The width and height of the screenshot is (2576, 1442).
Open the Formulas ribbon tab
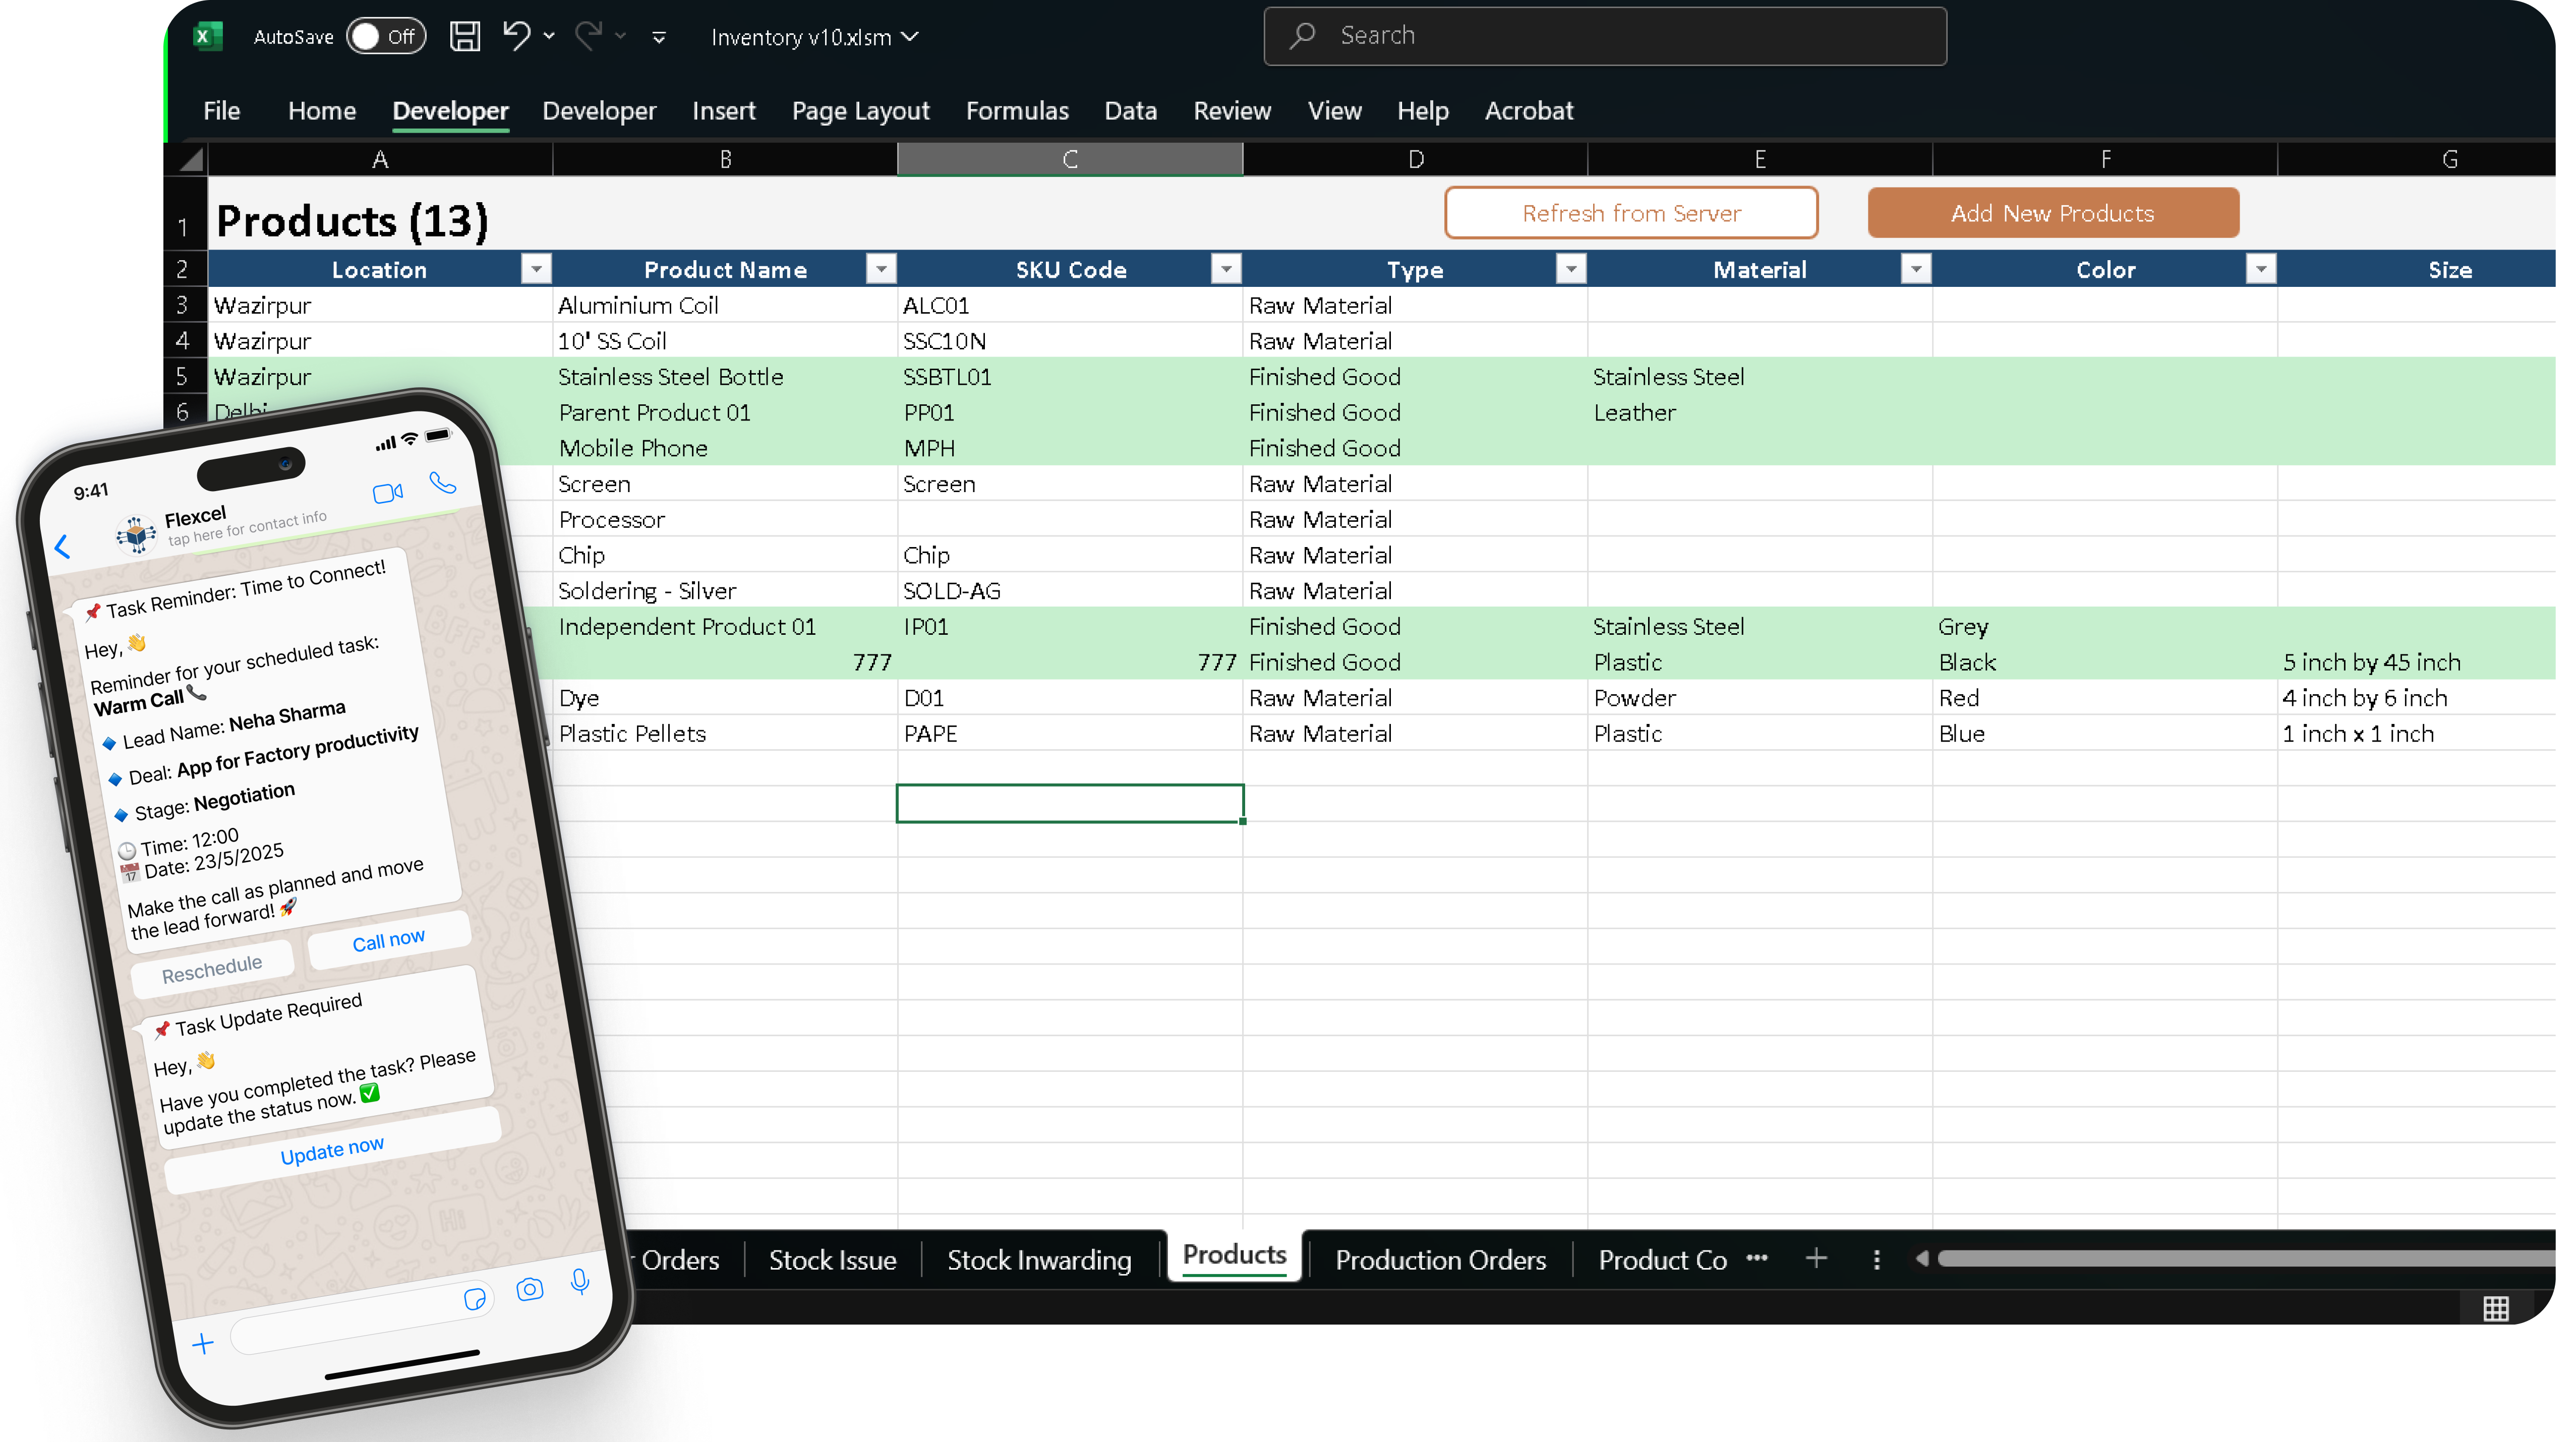click(1016, 111)
